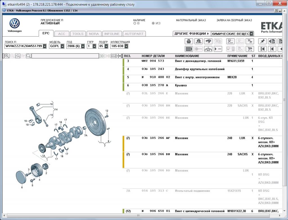Screen dimensions: 288x220
Task: Click the arrow-right panel expand icon
Action: tap(119, 56)
